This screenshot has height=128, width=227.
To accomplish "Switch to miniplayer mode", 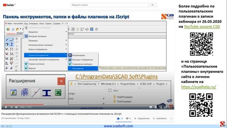I will [160, 107].
